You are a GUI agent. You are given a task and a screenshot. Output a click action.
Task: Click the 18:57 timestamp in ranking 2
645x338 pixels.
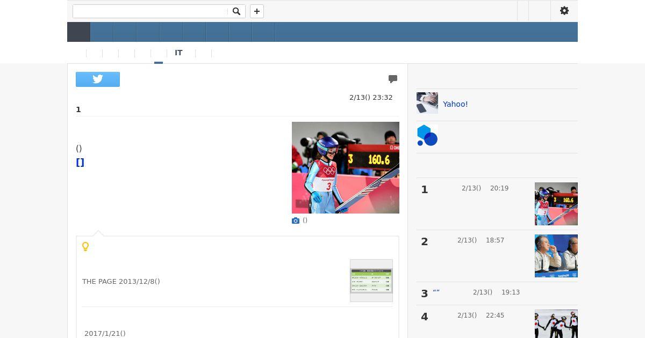point(495,240)
